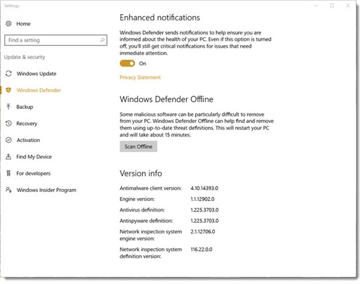Click the Backup upload arrow icon
This screenshot has width=363, height=284.
click(x=8, y=107)
